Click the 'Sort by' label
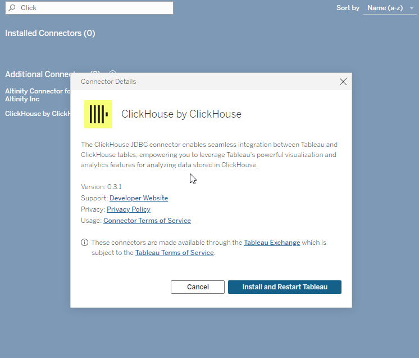The image size is (419, 358). coord(348,8)
